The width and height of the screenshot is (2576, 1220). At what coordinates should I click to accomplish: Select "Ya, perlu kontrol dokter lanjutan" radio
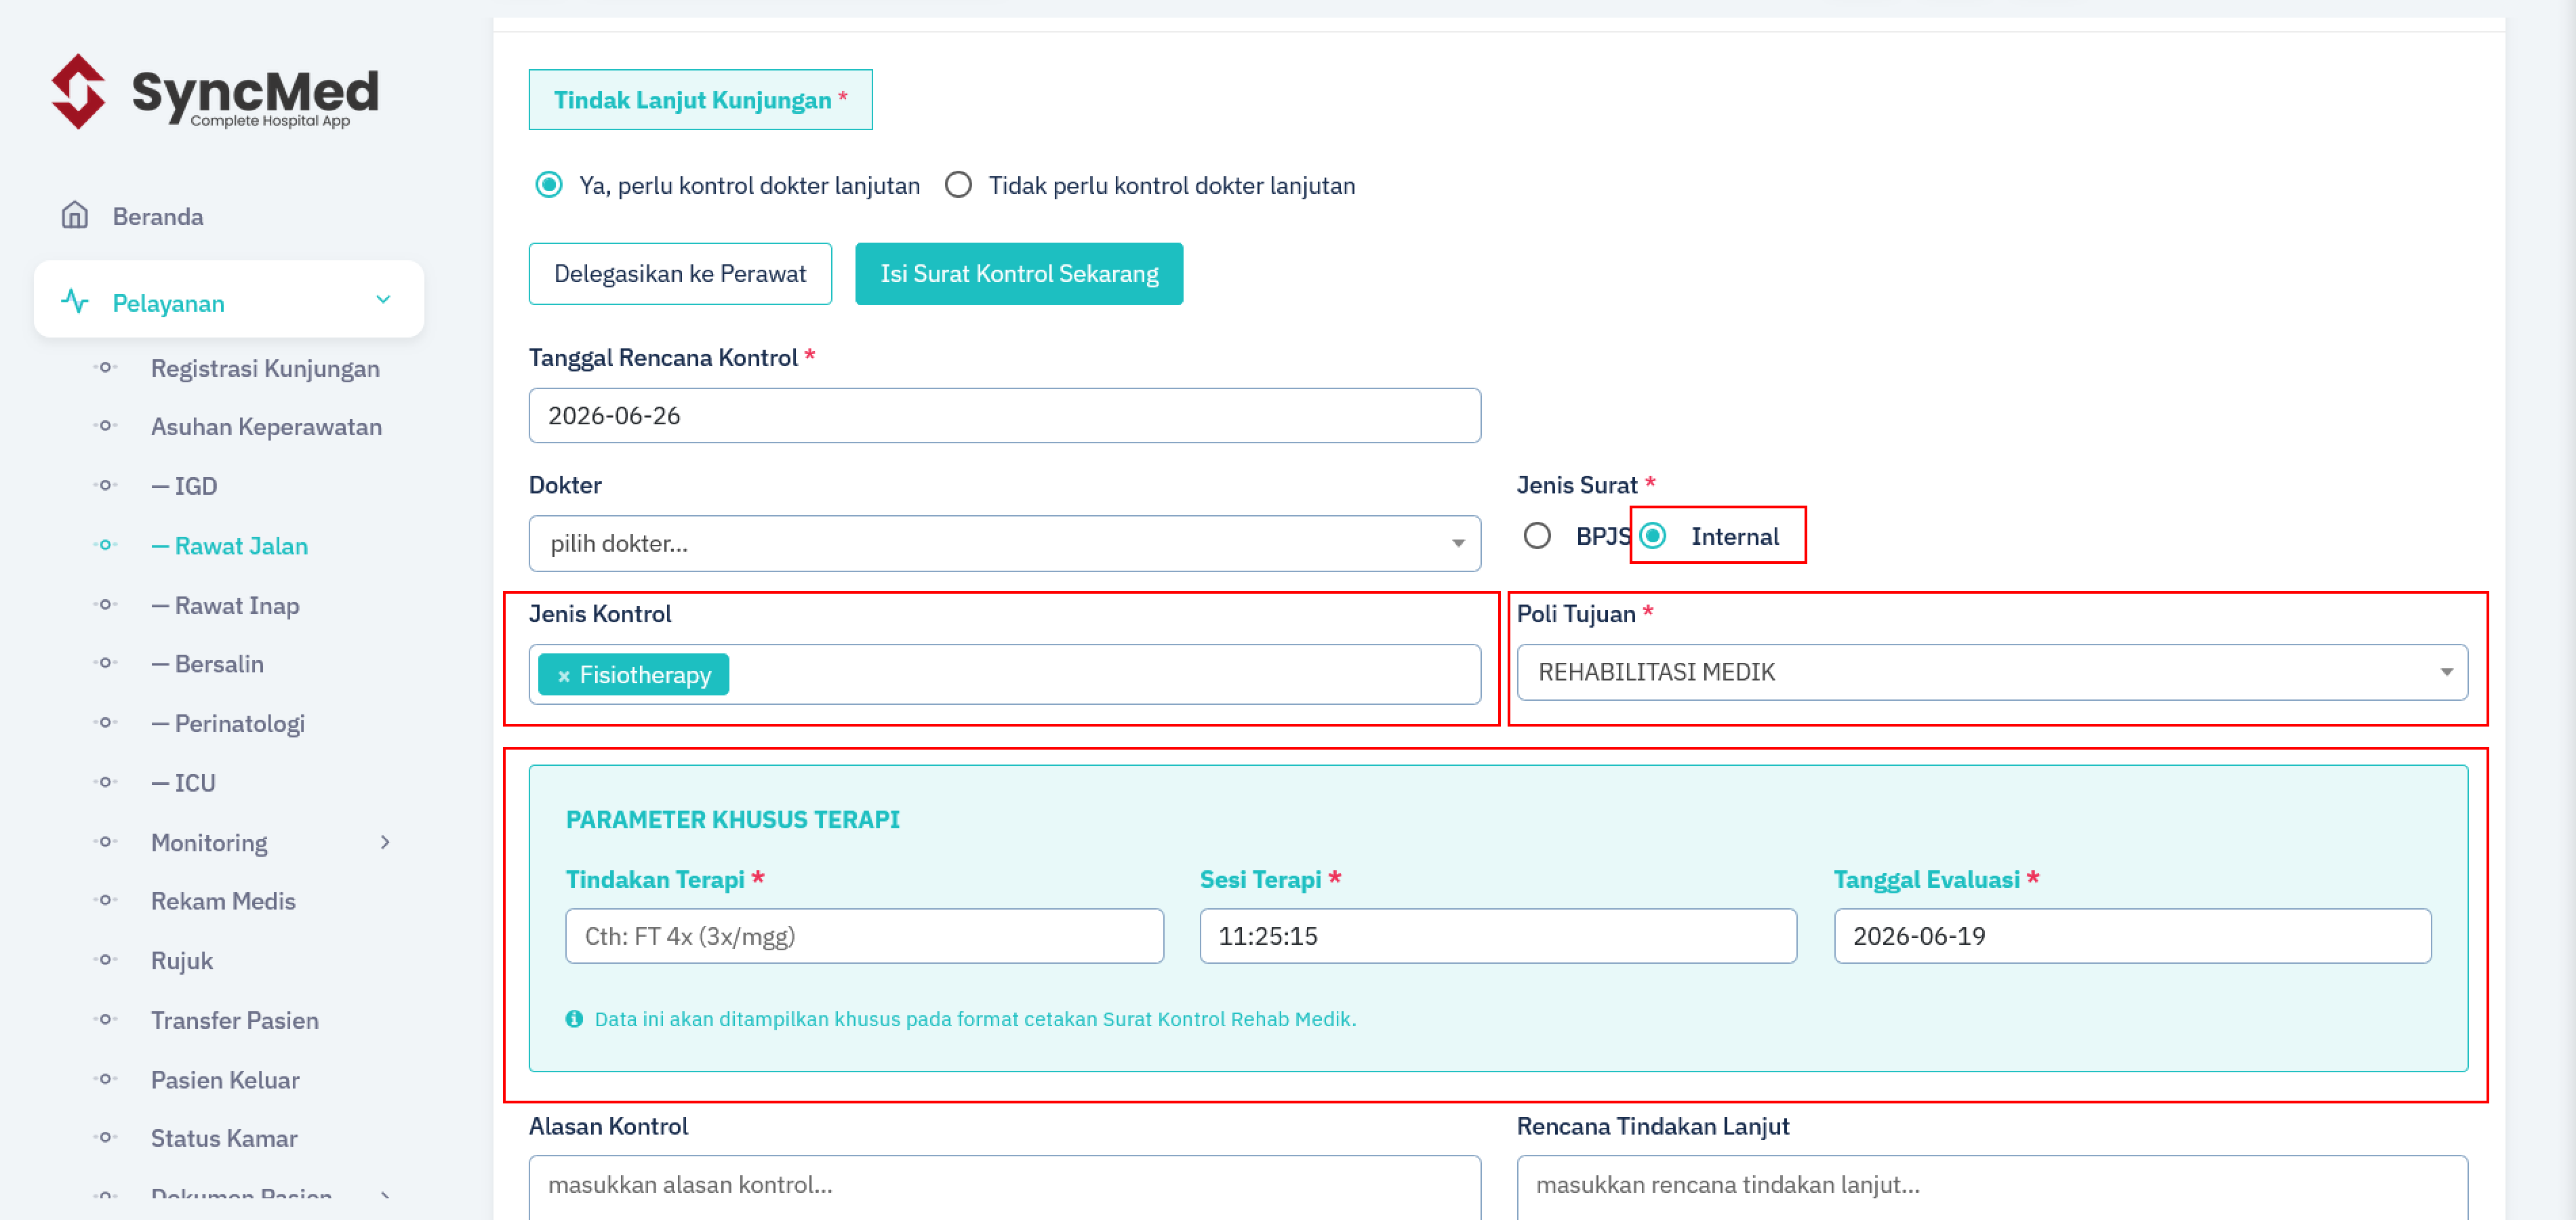point(549,185)
